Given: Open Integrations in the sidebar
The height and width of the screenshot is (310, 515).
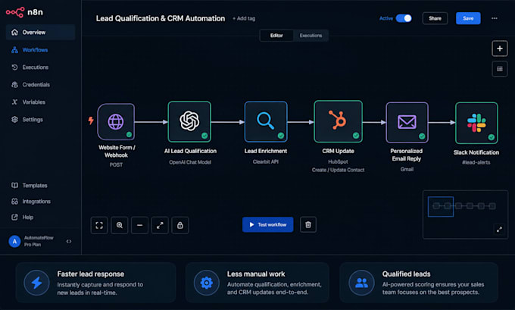Looking at the screenshot, I should pyautogui.click(x=31, y=202).
